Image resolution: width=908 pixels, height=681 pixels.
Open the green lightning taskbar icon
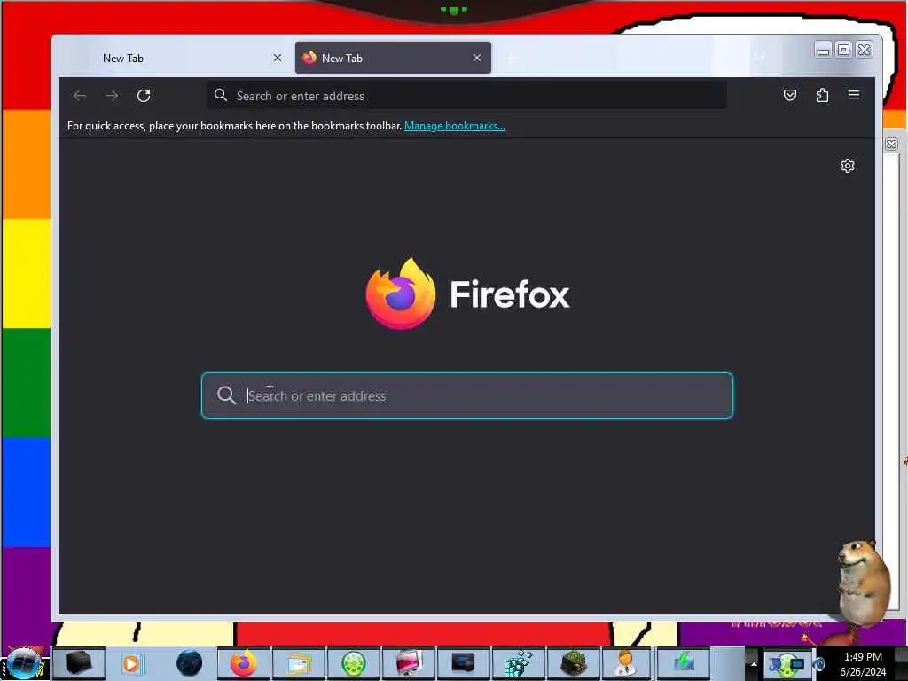[x=684, y=663]
